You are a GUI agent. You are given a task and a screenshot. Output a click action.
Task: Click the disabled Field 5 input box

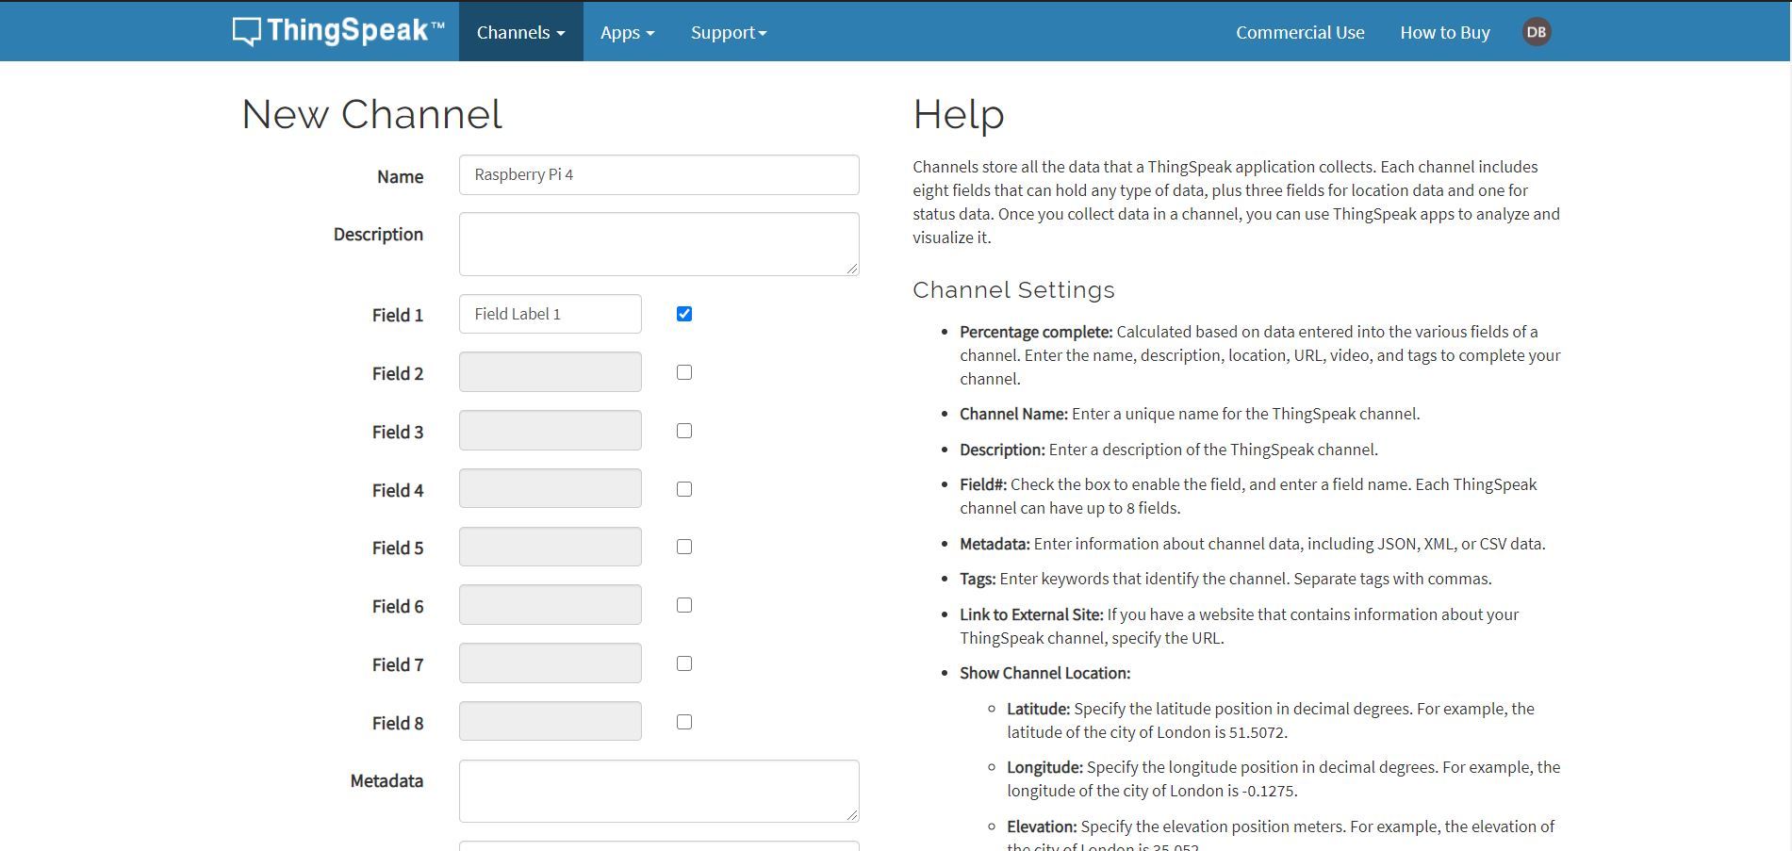(550, 547)
